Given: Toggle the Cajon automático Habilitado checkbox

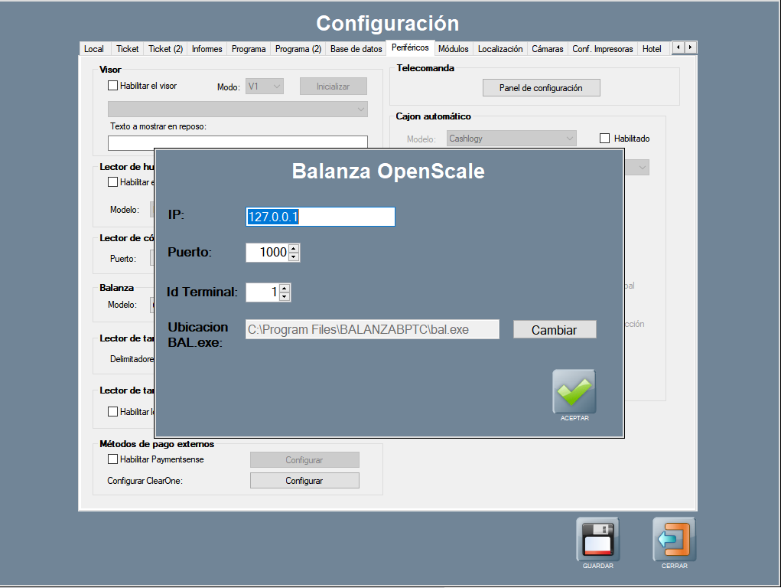Looking at the screenshot, I should point(605,139).
